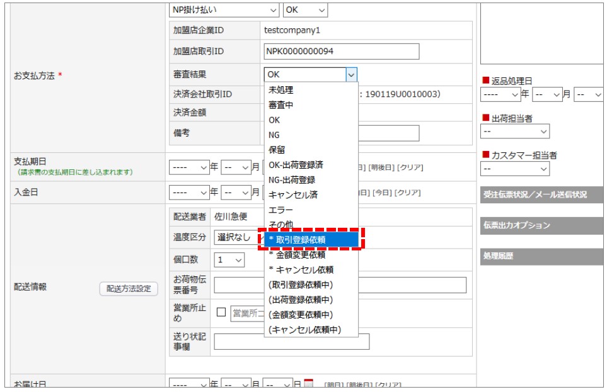The height and width of the screenshot is (392, 607).
Task: Expand 伝票出力オプション section
Action: click(541, 225)
